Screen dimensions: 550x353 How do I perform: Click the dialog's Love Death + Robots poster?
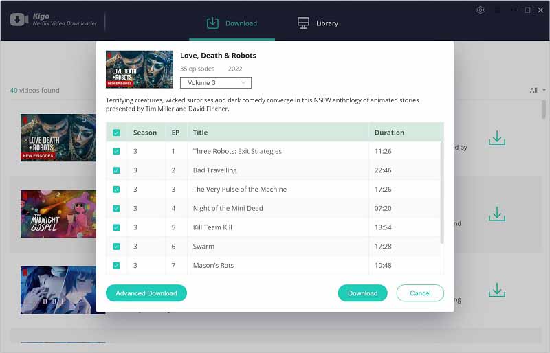coord(140,69)
